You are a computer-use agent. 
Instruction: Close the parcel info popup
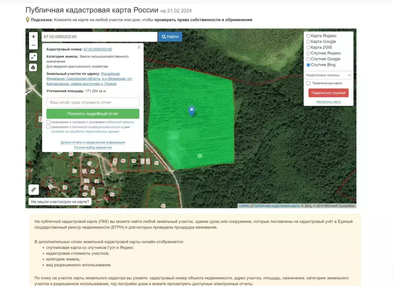139,47
